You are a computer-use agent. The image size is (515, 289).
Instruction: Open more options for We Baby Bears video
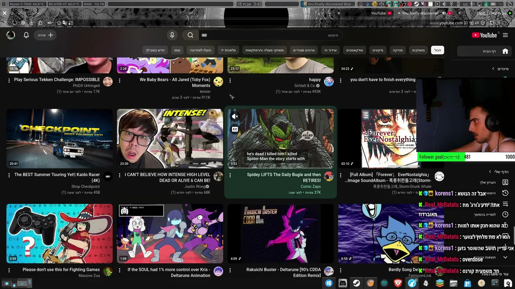(x=119, y=80)
